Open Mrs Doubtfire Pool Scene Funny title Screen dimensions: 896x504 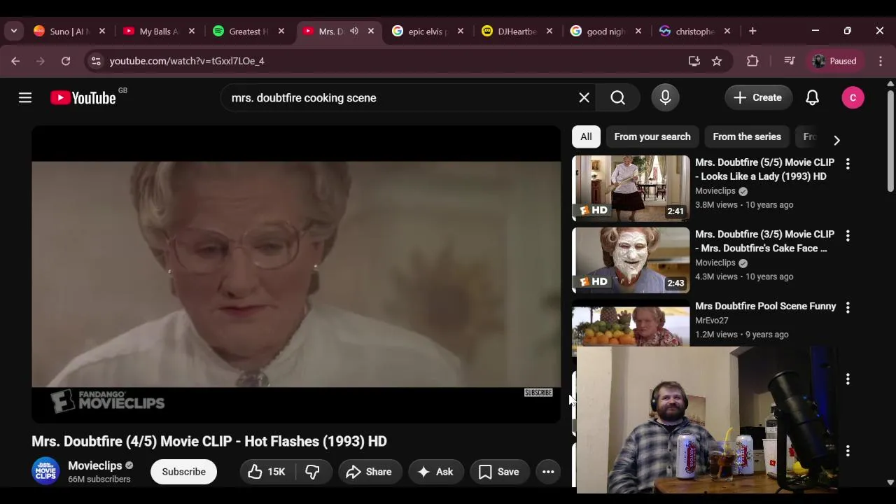tap(766, 306)
